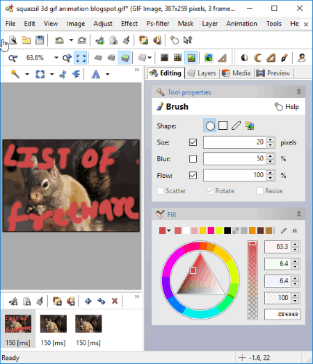Screen dimensions: 313x364
Task: Open the Animation menu
Action: click(241, 24)
